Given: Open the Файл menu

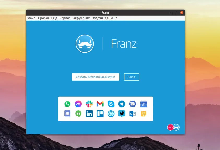Looking at the screenshot, I should pos(31,18).
